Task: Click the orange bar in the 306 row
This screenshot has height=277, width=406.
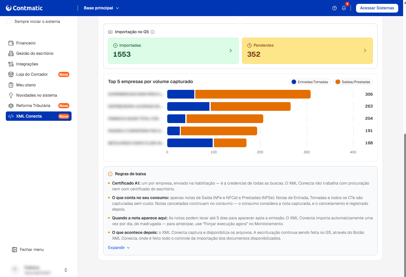Action: [253, 94]
